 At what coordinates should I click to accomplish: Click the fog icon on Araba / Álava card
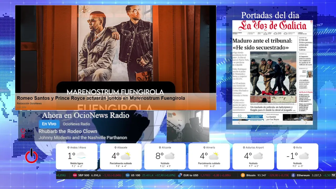point(81,156)
